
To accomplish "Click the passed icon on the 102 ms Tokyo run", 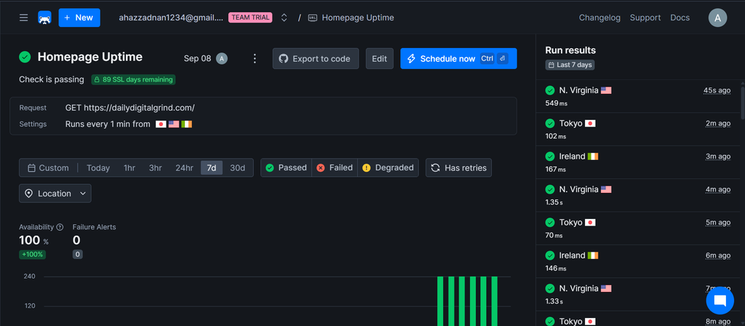I will tap(550, 124).
